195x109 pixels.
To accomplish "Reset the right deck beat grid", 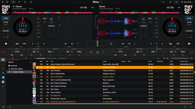I will point(192,53).
